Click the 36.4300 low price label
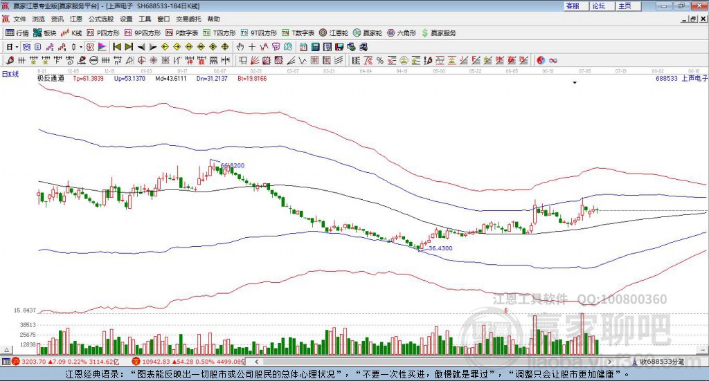Viewport: 709px width, 381px height. click(x=440, y=248)
